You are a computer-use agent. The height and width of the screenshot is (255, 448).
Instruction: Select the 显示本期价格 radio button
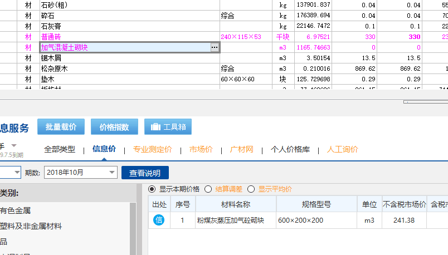click(152, 189)
